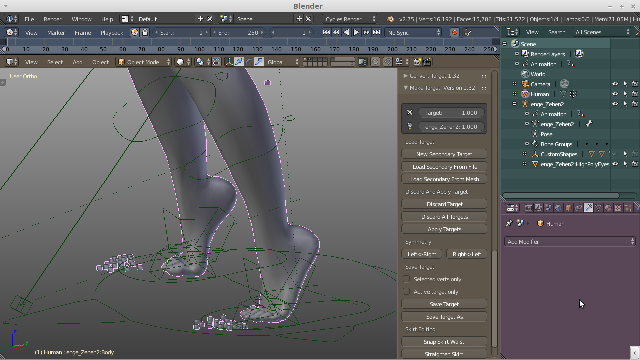Open the Material properties sphere tab
The width and height of the screenshot is (640, 360).
[x=608, y=208]
